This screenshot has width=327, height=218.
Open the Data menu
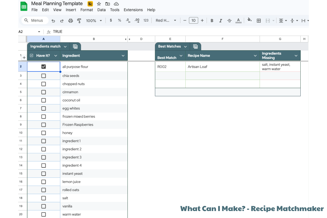[x=101, y=10]
